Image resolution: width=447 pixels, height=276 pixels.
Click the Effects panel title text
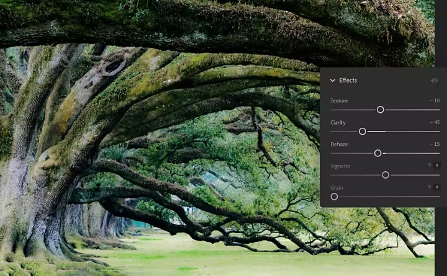(x=348, y=81)
